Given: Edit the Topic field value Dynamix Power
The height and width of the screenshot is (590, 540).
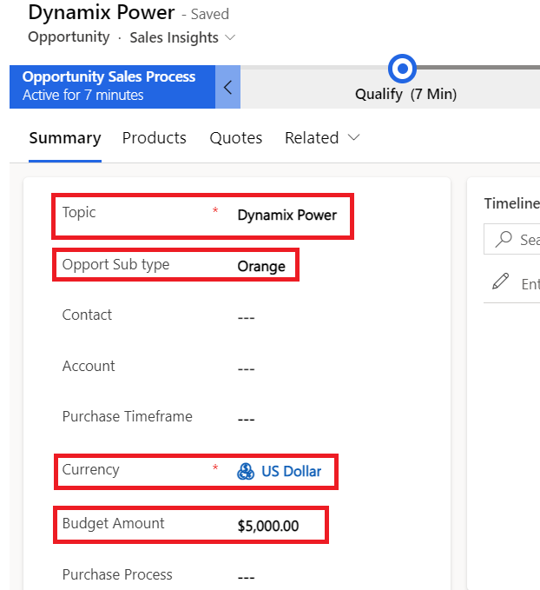Looking at the screenshot, I should 286,215.
